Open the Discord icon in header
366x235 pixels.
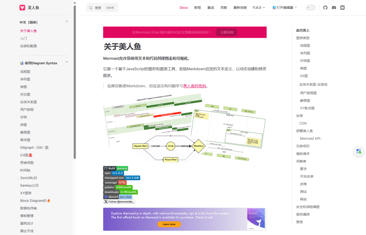(x=334, y=8)
